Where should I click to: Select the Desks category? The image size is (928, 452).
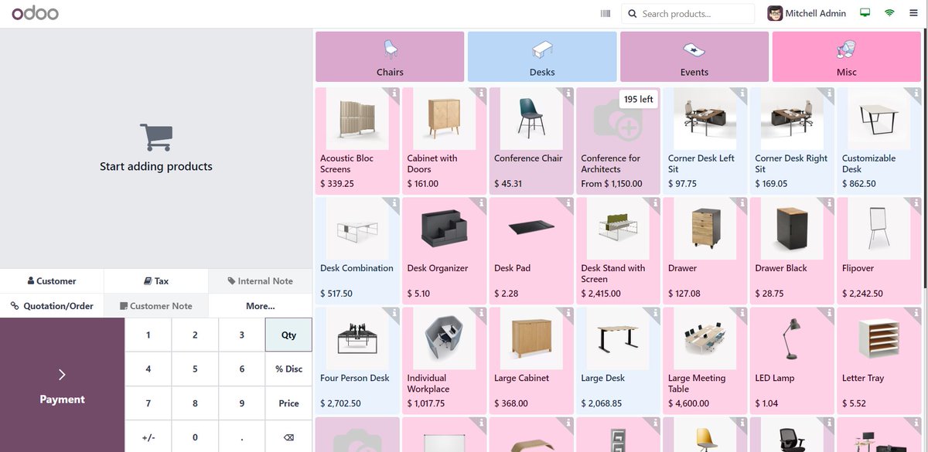542,56
